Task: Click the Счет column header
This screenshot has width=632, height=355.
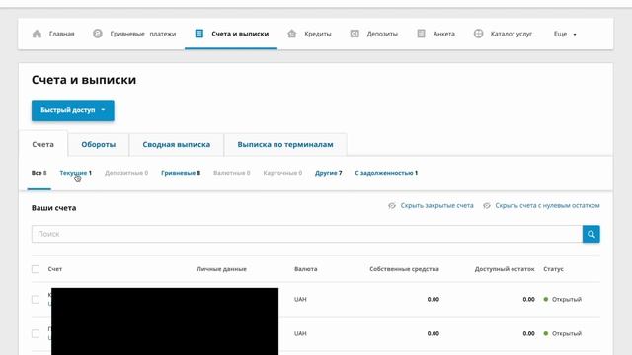Action: (55, 269)
